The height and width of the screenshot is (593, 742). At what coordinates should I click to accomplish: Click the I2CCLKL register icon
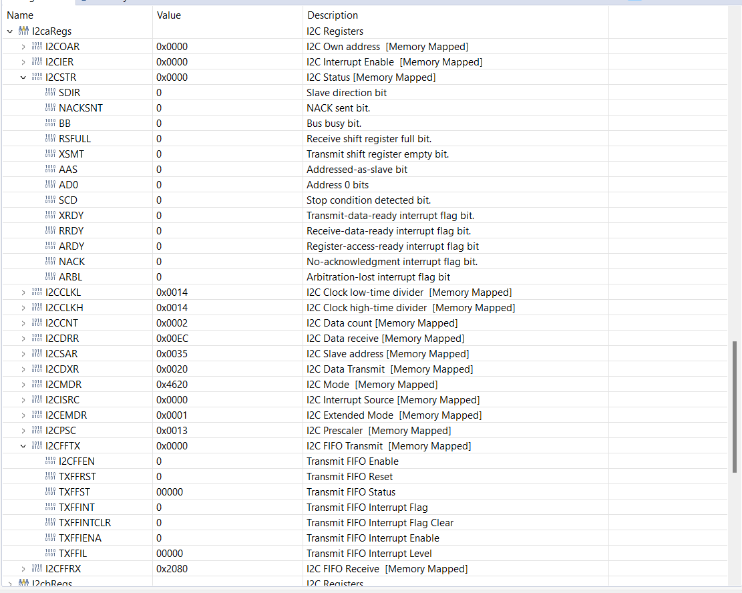click(x=37, y=292)
